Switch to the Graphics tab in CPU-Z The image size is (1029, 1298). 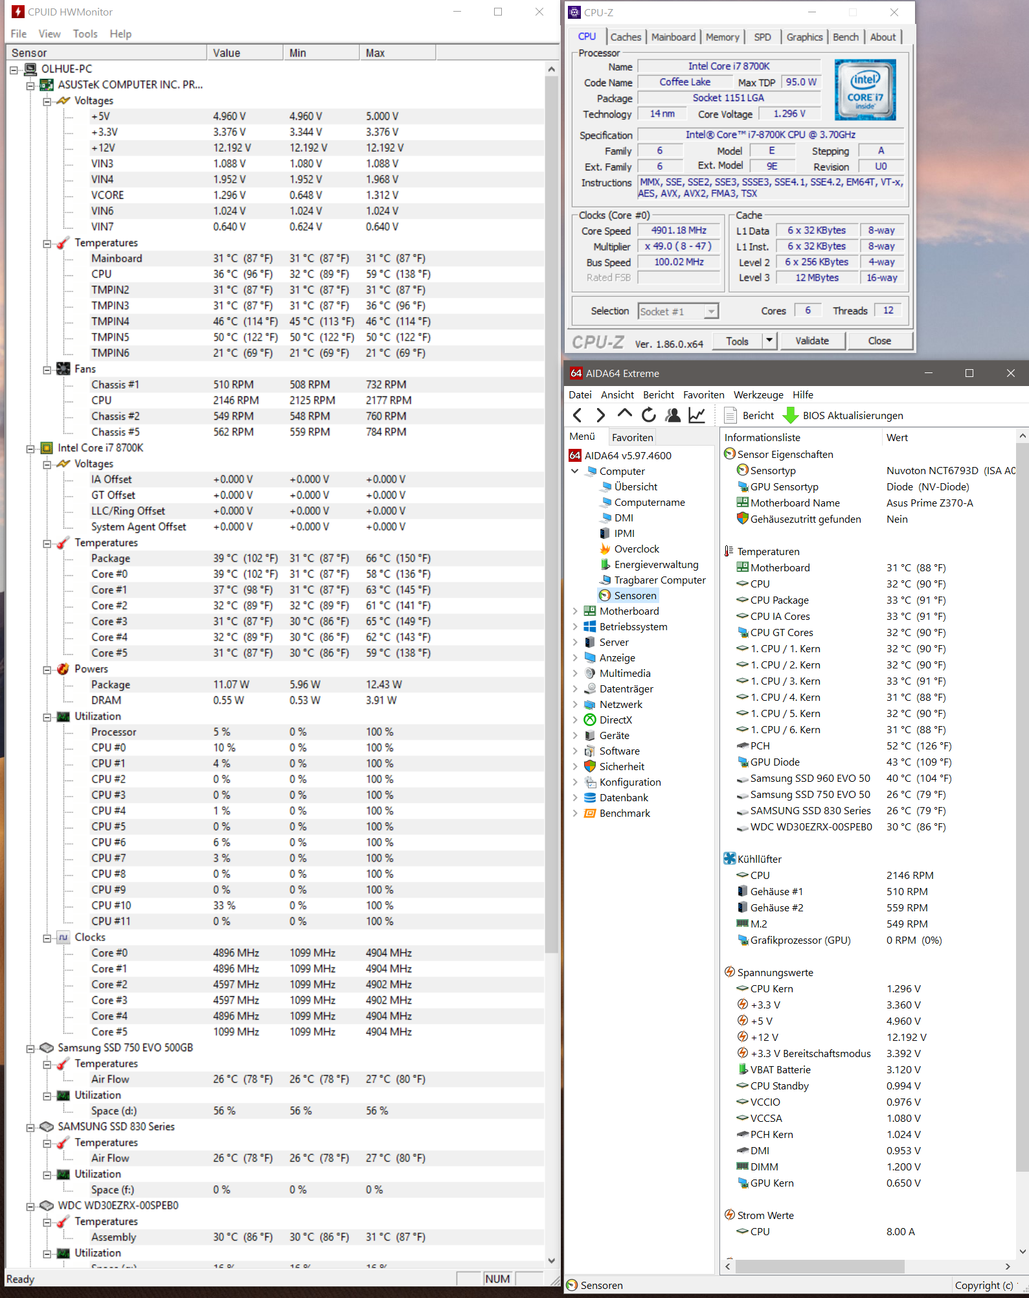[x=804, y=37]
